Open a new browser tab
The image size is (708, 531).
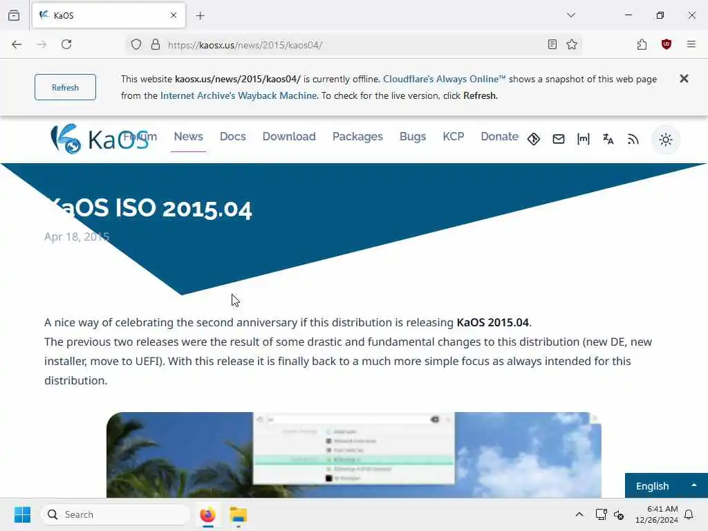coord(201,16)
